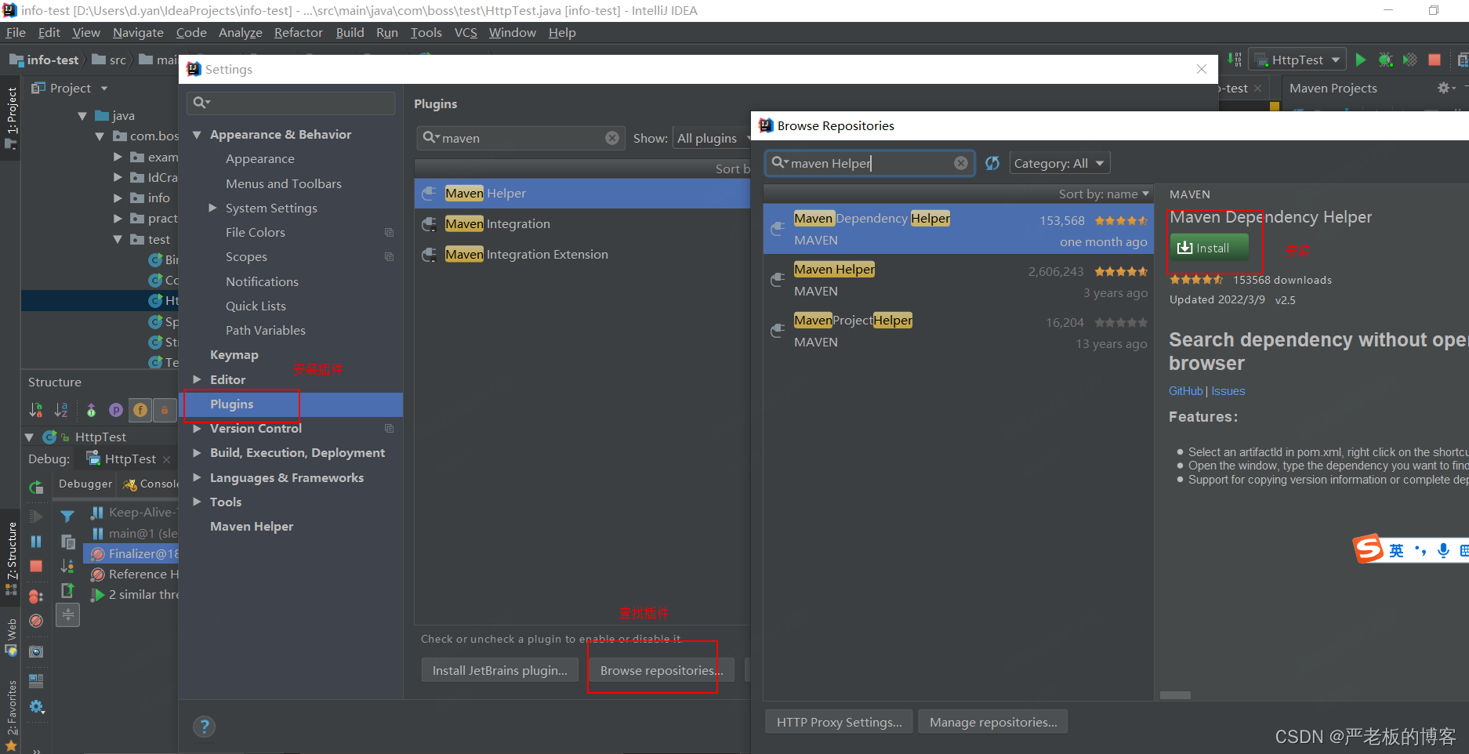Open the VCS menu
1469x754 pixels.
[x=466, y=32]
